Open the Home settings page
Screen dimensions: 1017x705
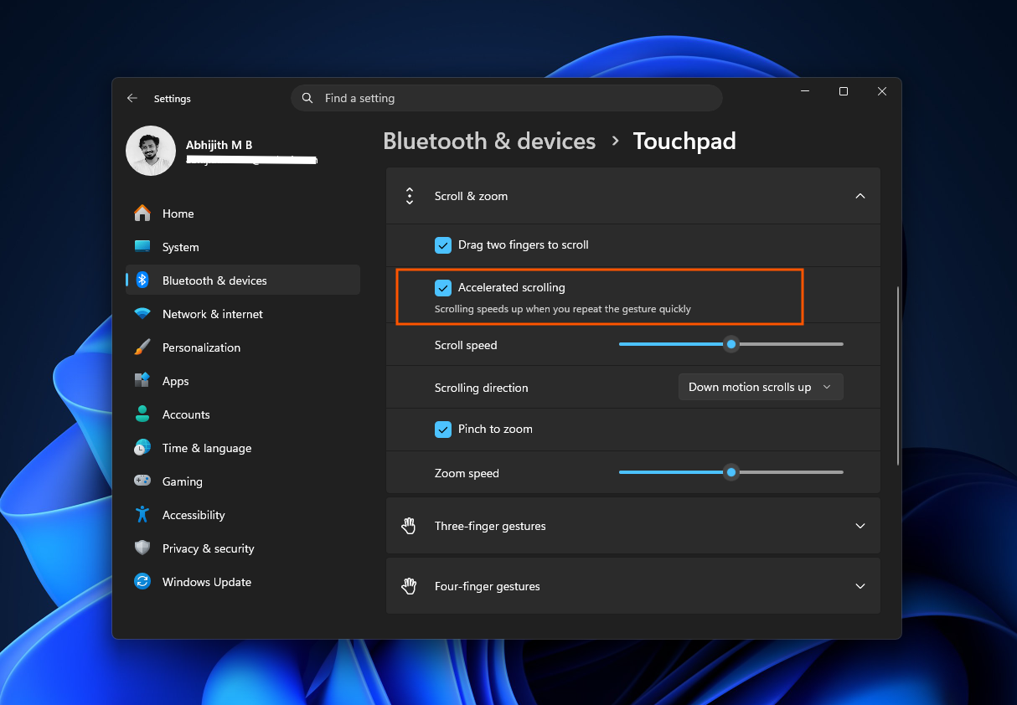point(243,214)
